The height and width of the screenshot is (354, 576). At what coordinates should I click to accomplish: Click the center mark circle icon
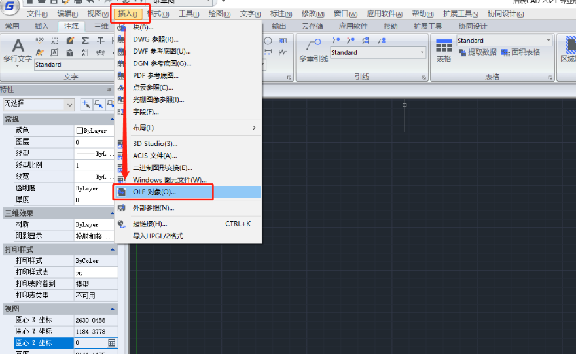tap(268, 41)
